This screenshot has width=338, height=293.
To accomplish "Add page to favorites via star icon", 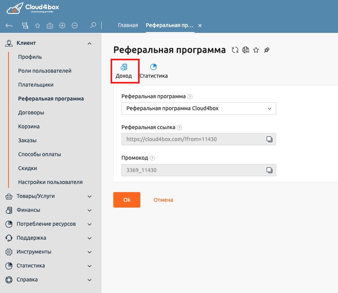I will click(x=256, y=50).
